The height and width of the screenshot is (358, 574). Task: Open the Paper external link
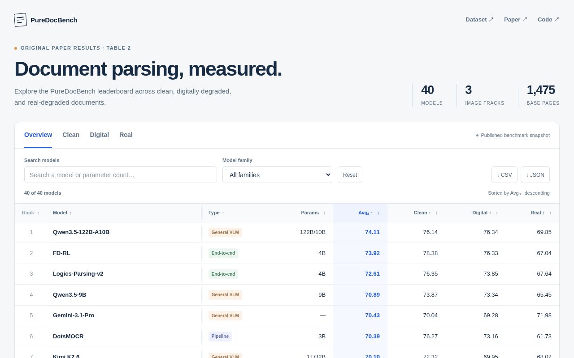pos(516,20)
